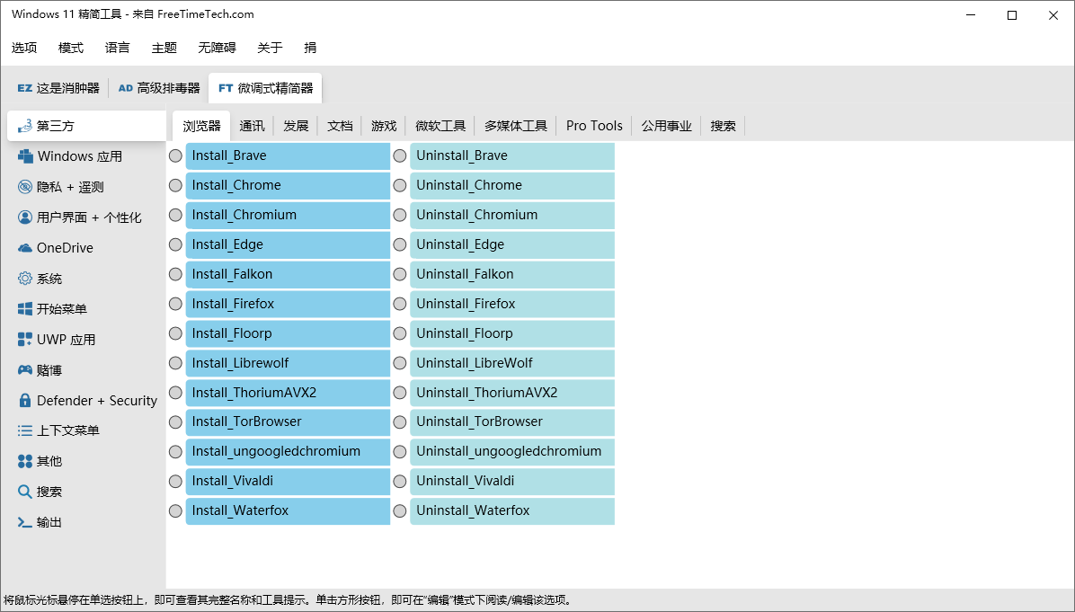Click the Uninstall_Floorp button
The width and height of the screenshot is (1075, 612).
(x=511, y=333)
